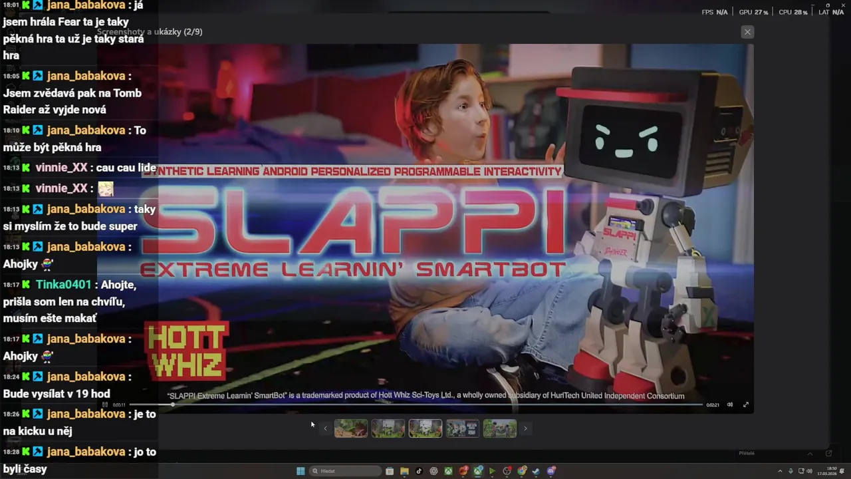Show hidden system tray icons

(780, 471)
